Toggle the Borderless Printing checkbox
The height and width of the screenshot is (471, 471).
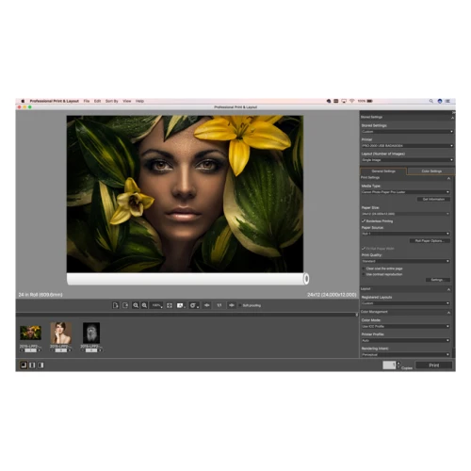[x=364, y=221]
